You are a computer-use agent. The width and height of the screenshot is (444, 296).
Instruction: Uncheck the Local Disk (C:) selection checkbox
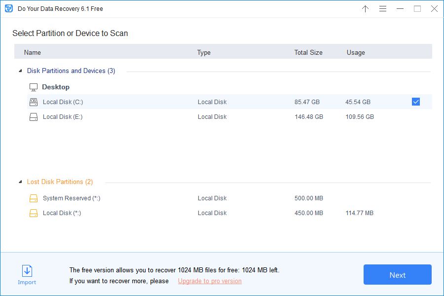tap(416, 101)
